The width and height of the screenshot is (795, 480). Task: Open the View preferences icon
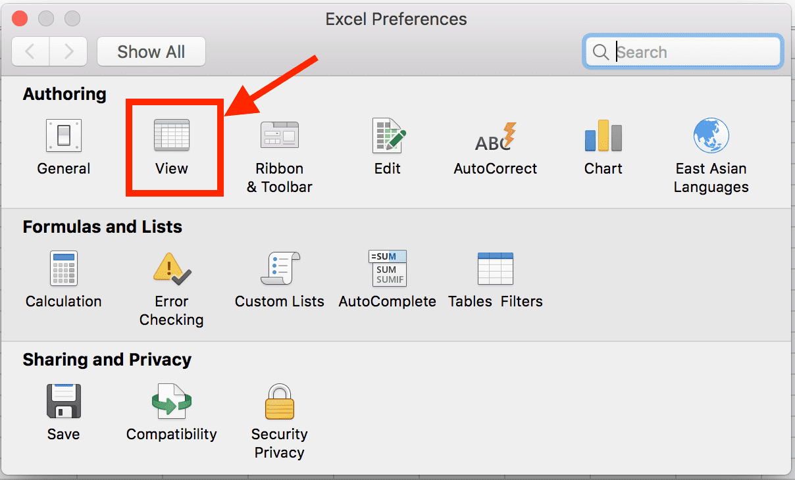point(172,136)
